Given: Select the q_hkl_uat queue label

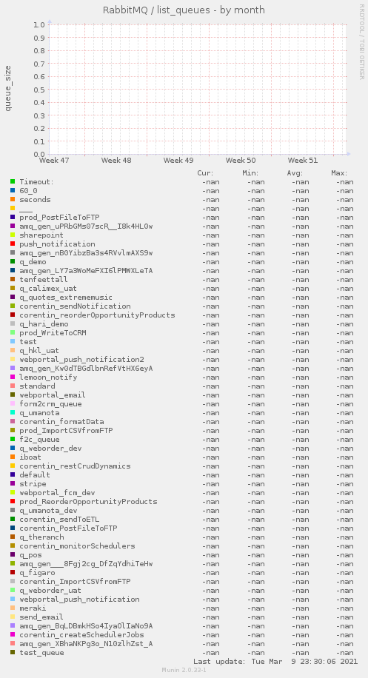Looking at the screenshot, I should point(39,351).
